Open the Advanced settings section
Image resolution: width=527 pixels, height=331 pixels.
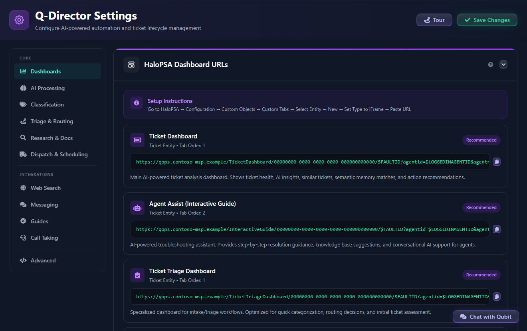pos(57,260)
